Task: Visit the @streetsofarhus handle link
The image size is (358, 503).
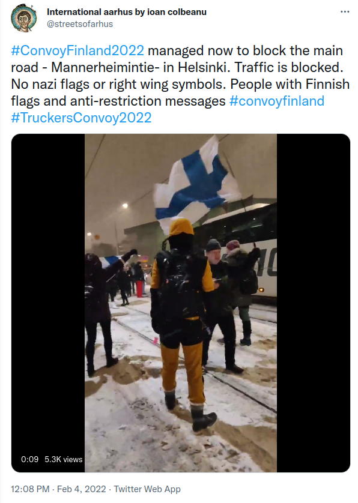Action: [80, 24]
